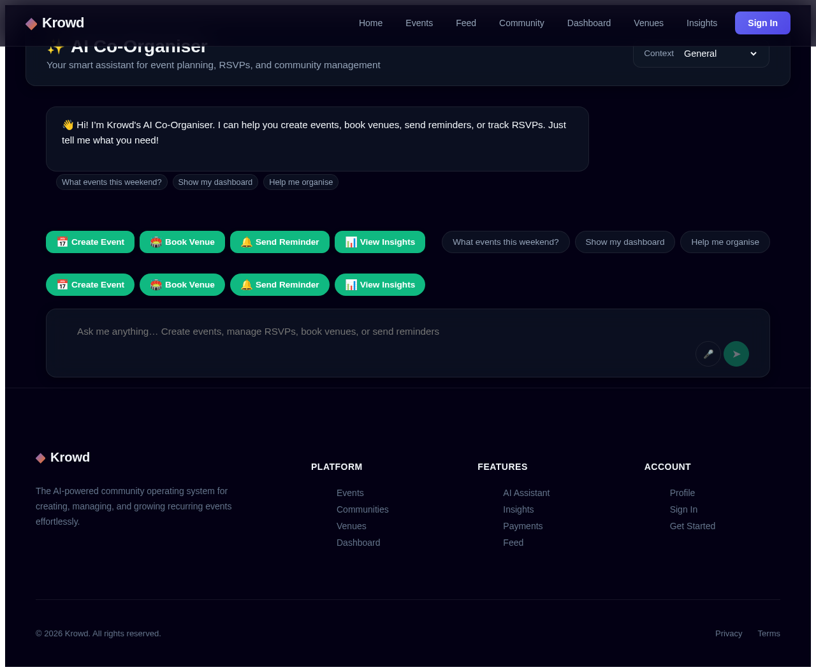Click the purple Sign In button
This screenshot has width=816, height=672.
(762, 23)
